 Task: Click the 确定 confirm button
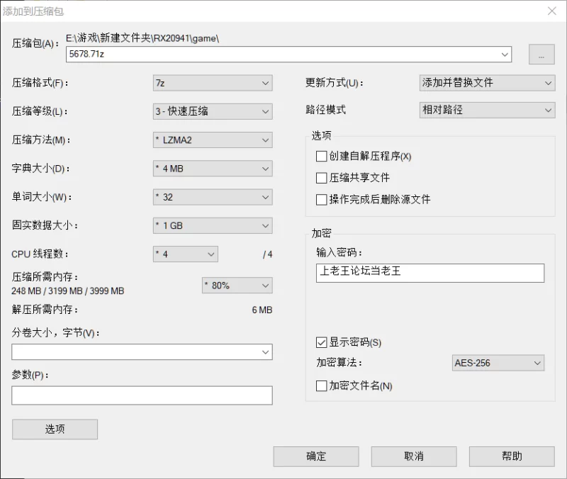316,456
